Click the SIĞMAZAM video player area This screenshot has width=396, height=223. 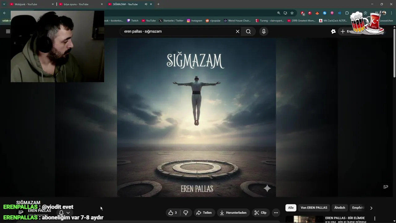(x=196, y=117)
